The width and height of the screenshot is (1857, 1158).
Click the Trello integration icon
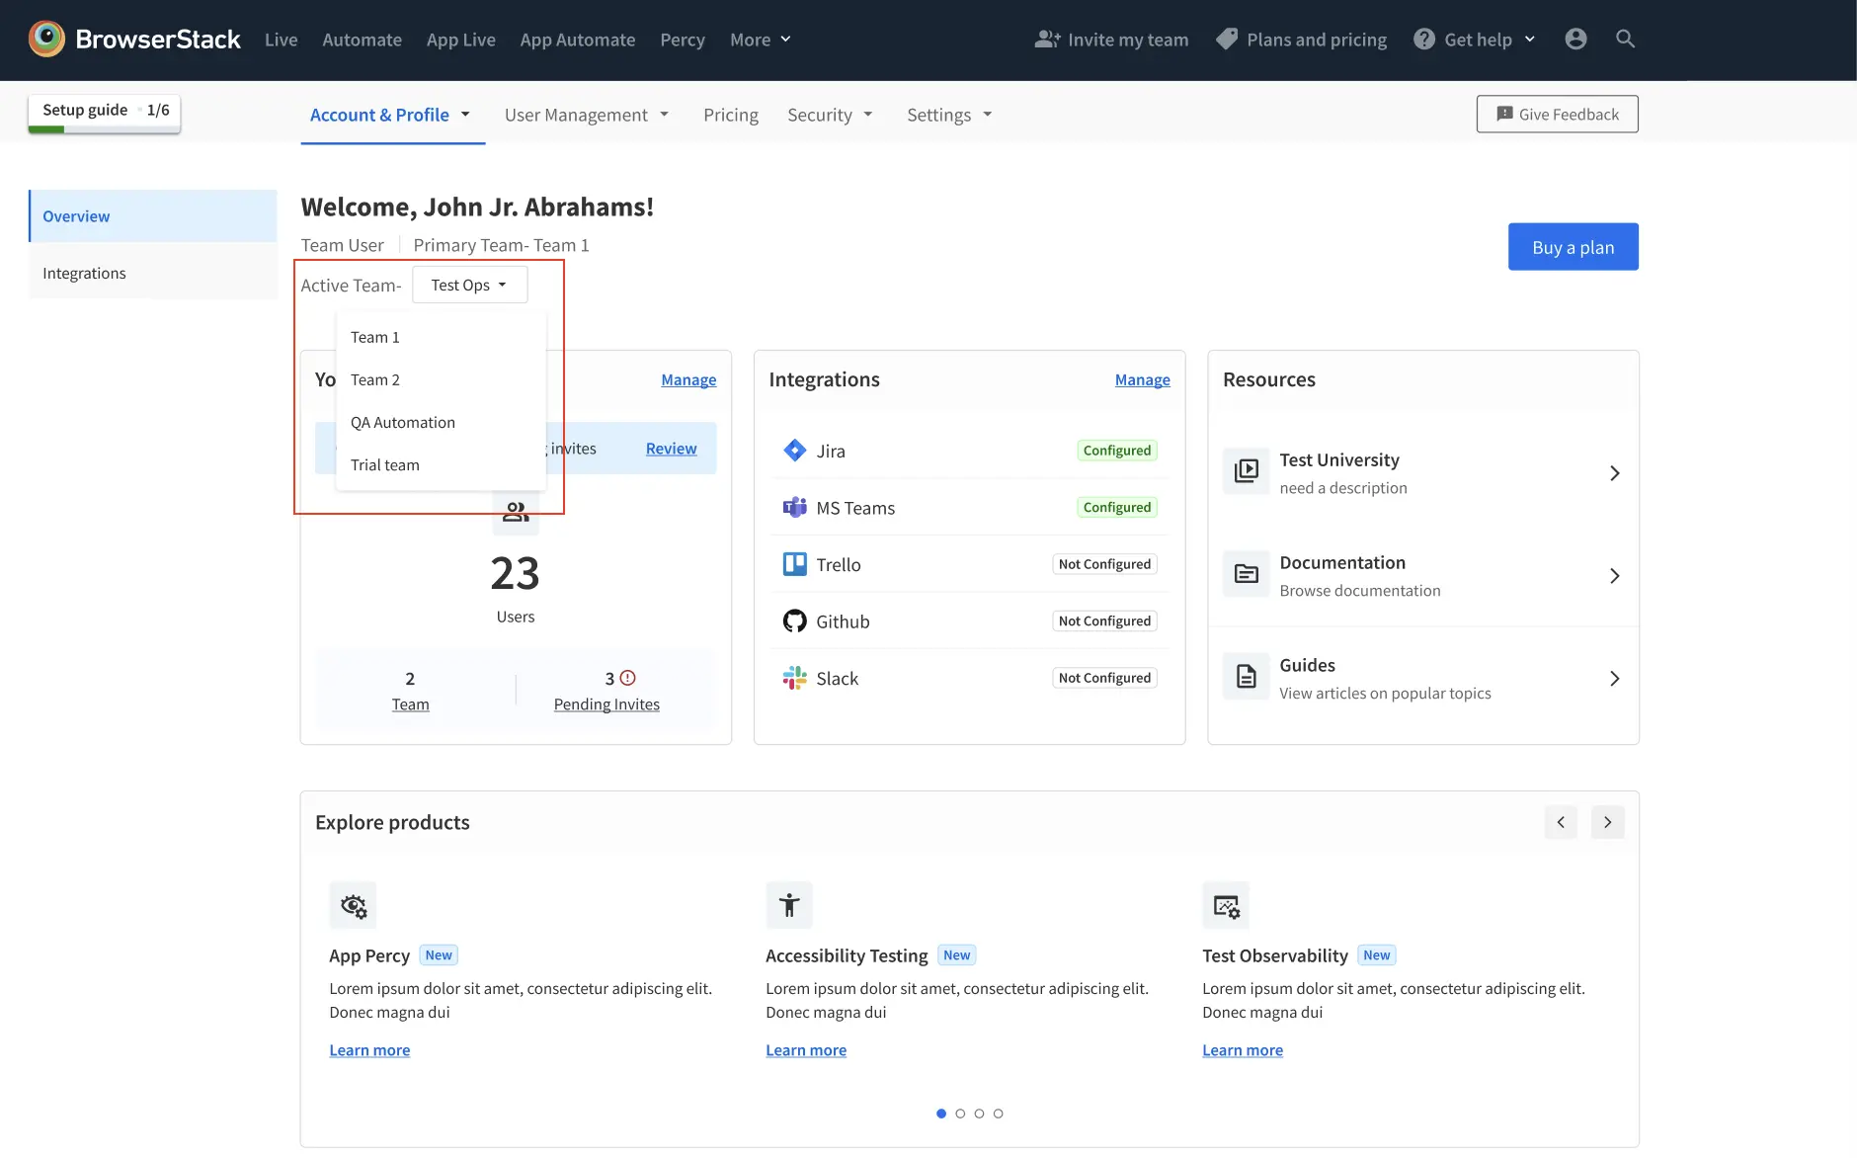click(x=796, y=563)
